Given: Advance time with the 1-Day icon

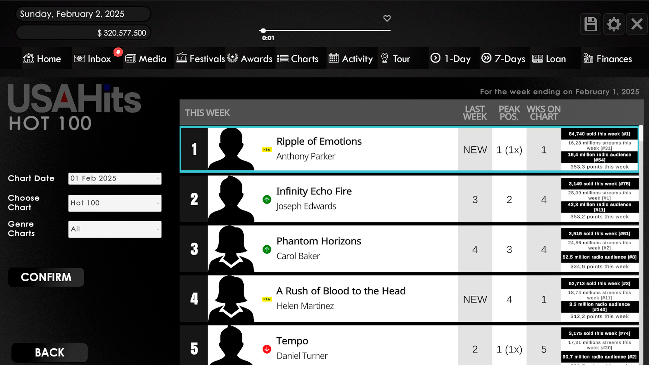Looking at the screenshot, I should pos(436,58).
